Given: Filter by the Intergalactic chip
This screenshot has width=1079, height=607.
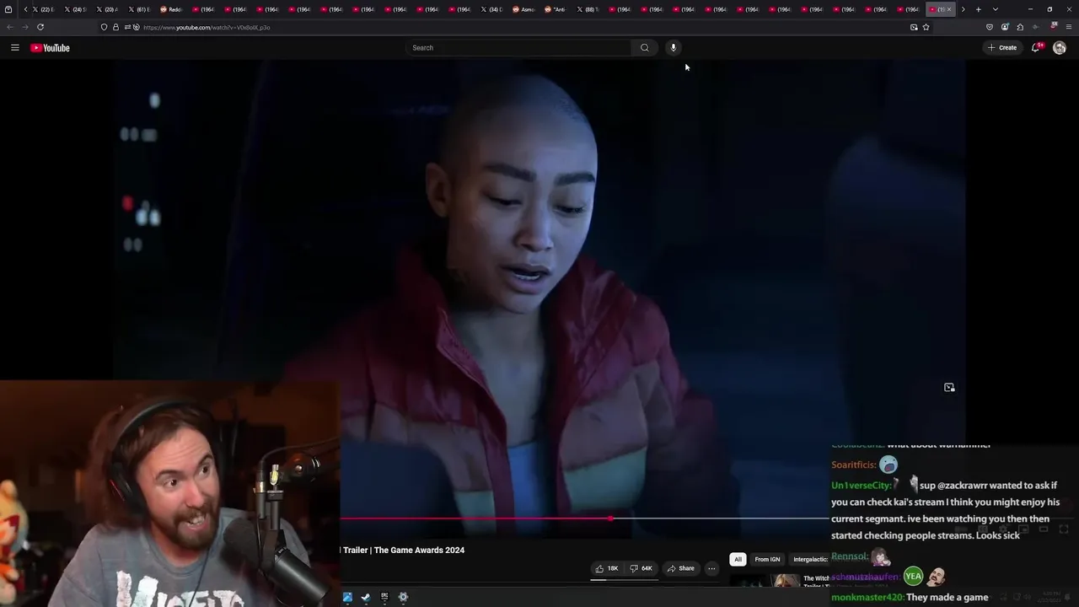Looking at the screenshot, I should [x=809, y=560].
